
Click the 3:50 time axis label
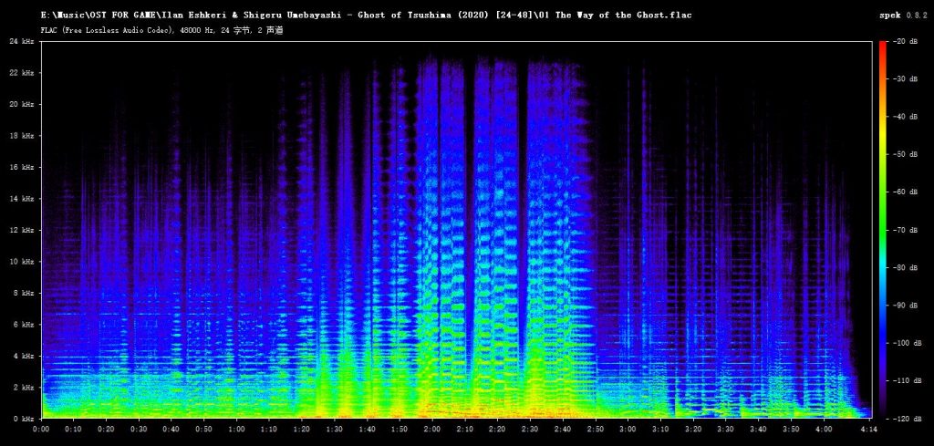[791, 429]
